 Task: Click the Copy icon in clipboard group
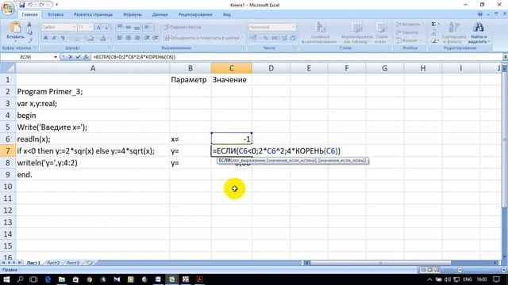(x=29, y=32)
